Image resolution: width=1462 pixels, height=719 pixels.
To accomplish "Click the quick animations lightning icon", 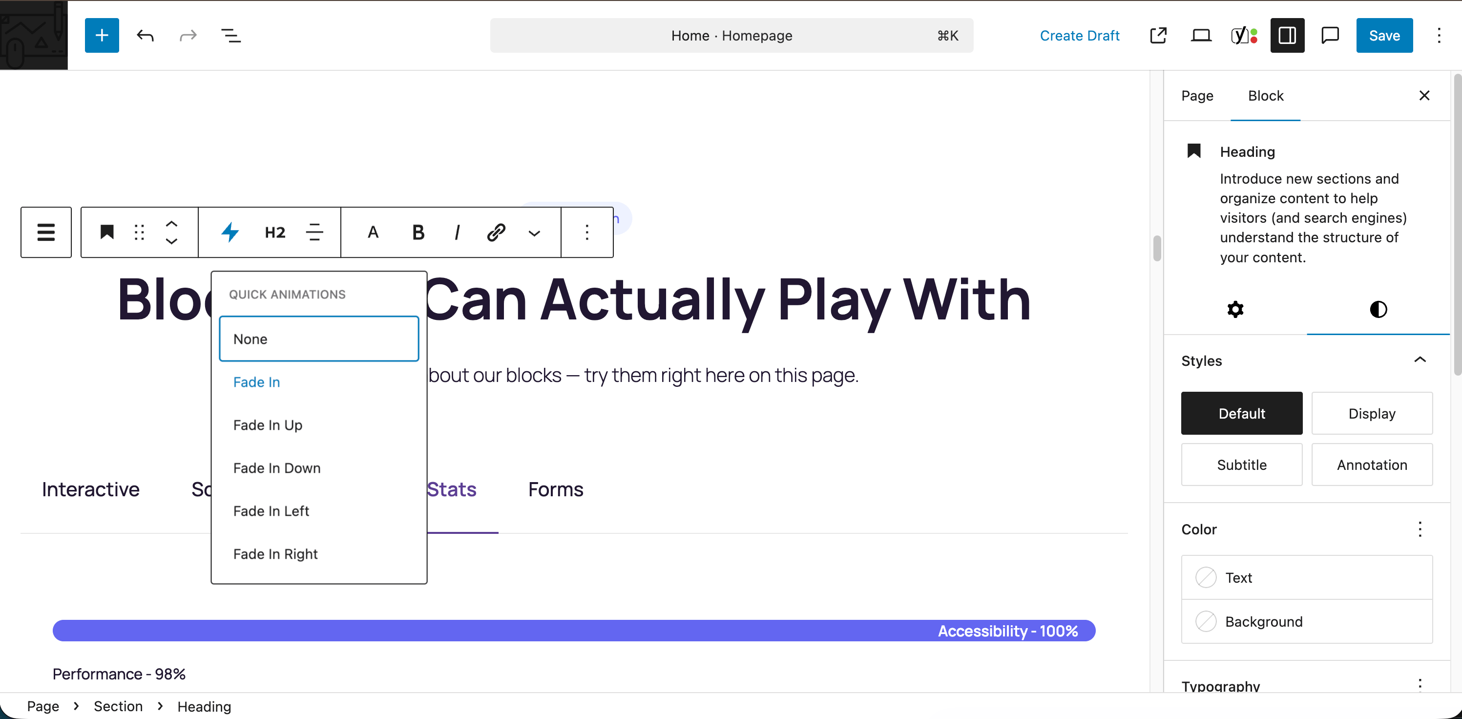I will tap(230, 233).
